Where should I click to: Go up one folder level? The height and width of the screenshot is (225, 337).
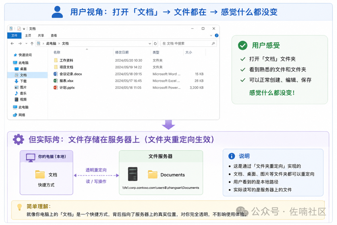(32, 43)
